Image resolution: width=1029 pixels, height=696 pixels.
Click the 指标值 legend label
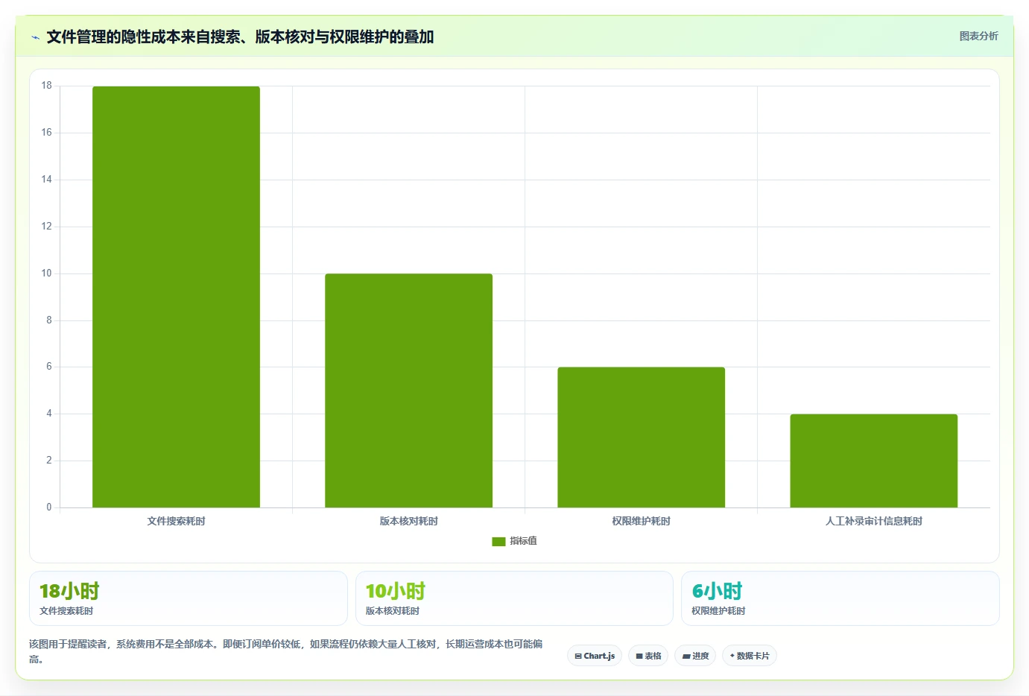click(x=523, y=541)
